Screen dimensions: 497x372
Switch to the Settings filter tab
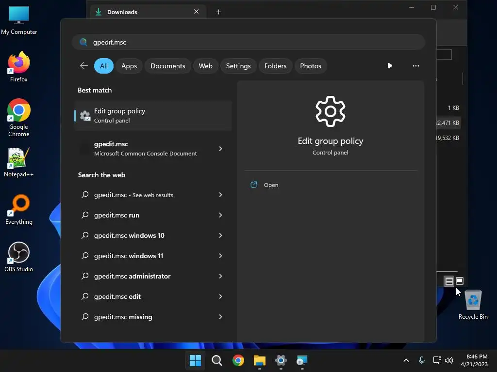click(x=238, y=66)
